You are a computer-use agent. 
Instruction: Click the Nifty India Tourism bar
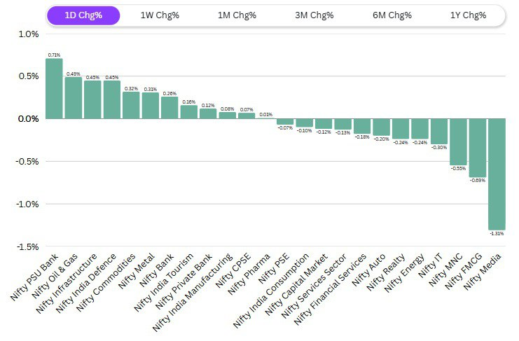(189, 112)
